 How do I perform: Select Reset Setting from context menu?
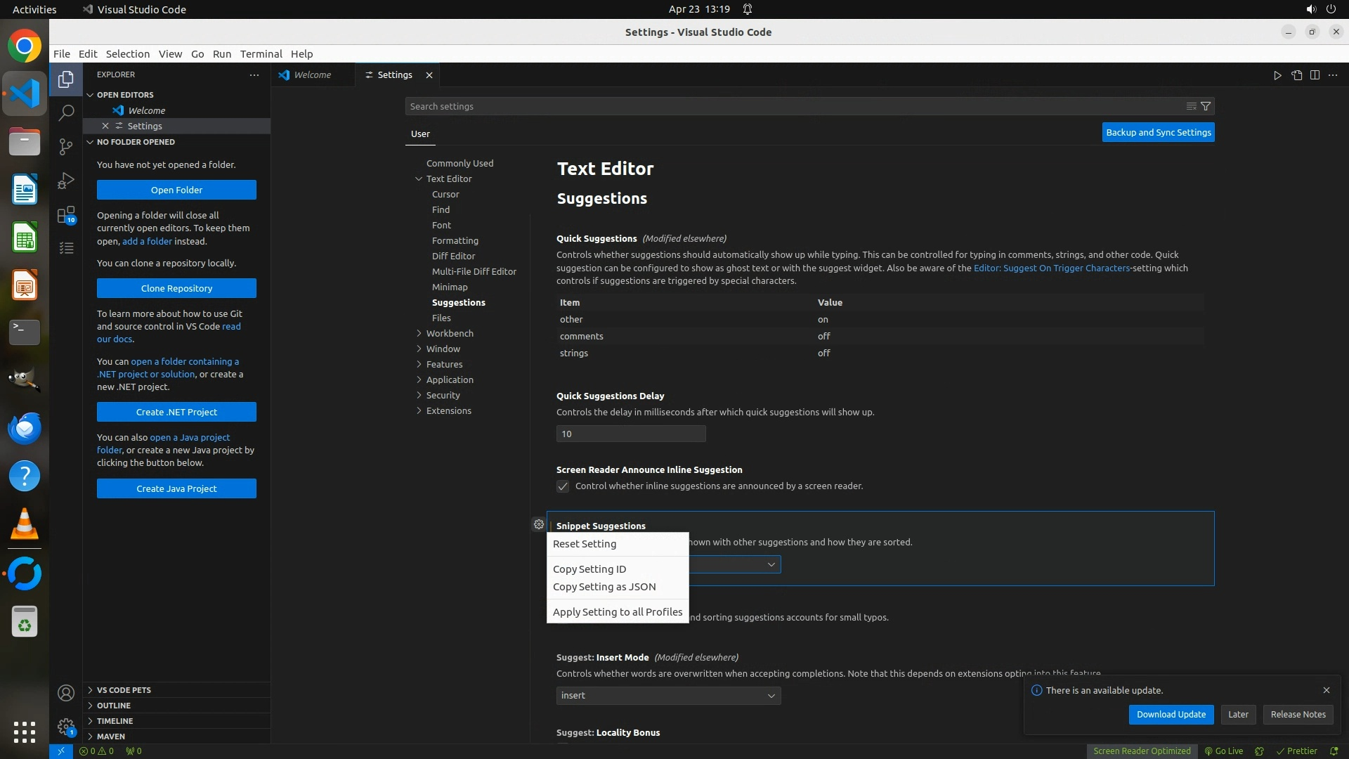[585, 543]
